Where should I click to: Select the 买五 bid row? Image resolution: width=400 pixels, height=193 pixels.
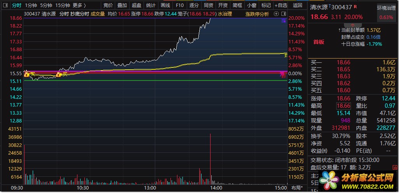[x=353, y=90]
